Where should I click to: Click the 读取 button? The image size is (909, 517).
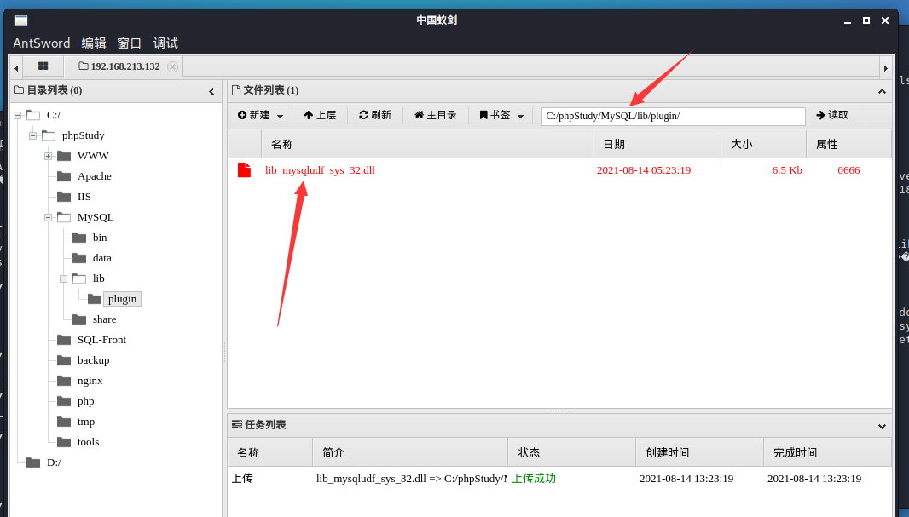point(832,115)
